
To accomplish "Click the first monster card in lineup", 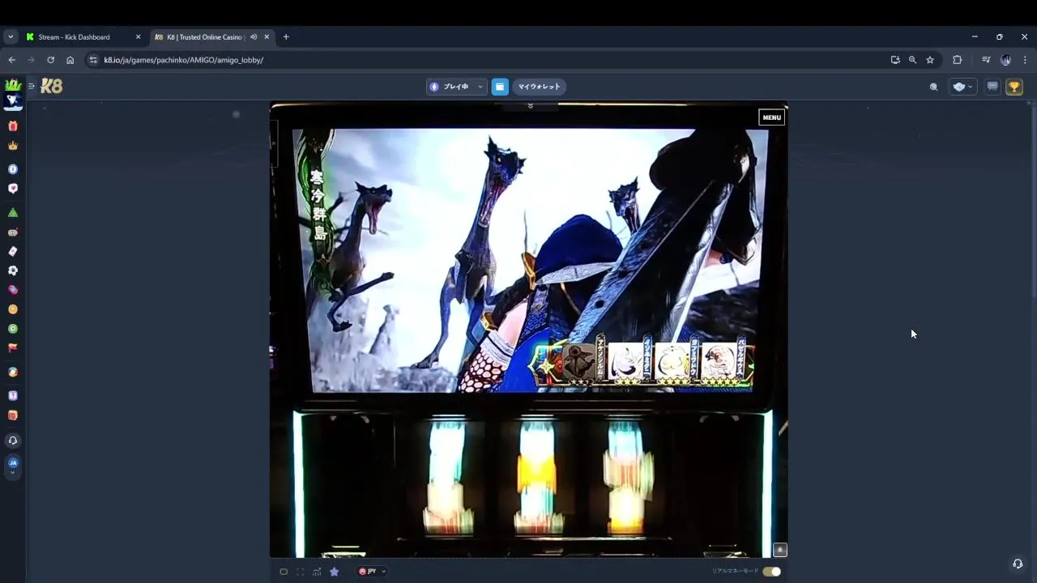I will [580, 362].
